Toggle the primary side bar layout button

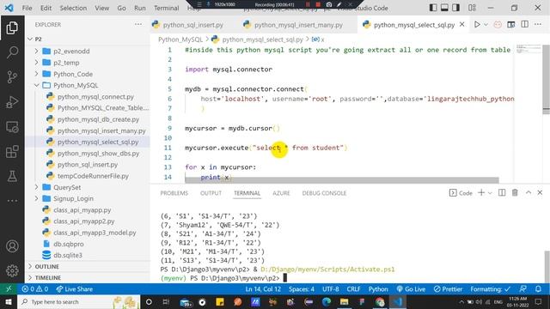tap(433, 8)
